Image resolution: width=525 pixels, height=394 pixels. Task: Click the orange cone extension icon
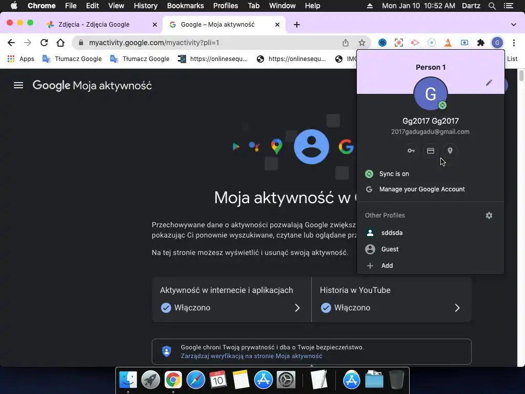pyautogui.click(x=448, y=43)
